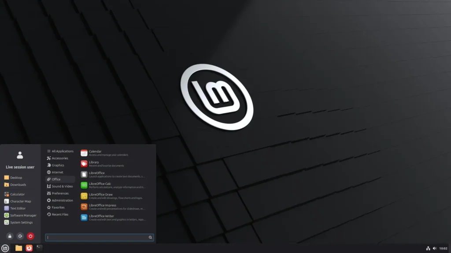The width and height of the screenshot is (451, 253).
Task: Open the Downloads folder shortcut
Action: coord(18,184)
